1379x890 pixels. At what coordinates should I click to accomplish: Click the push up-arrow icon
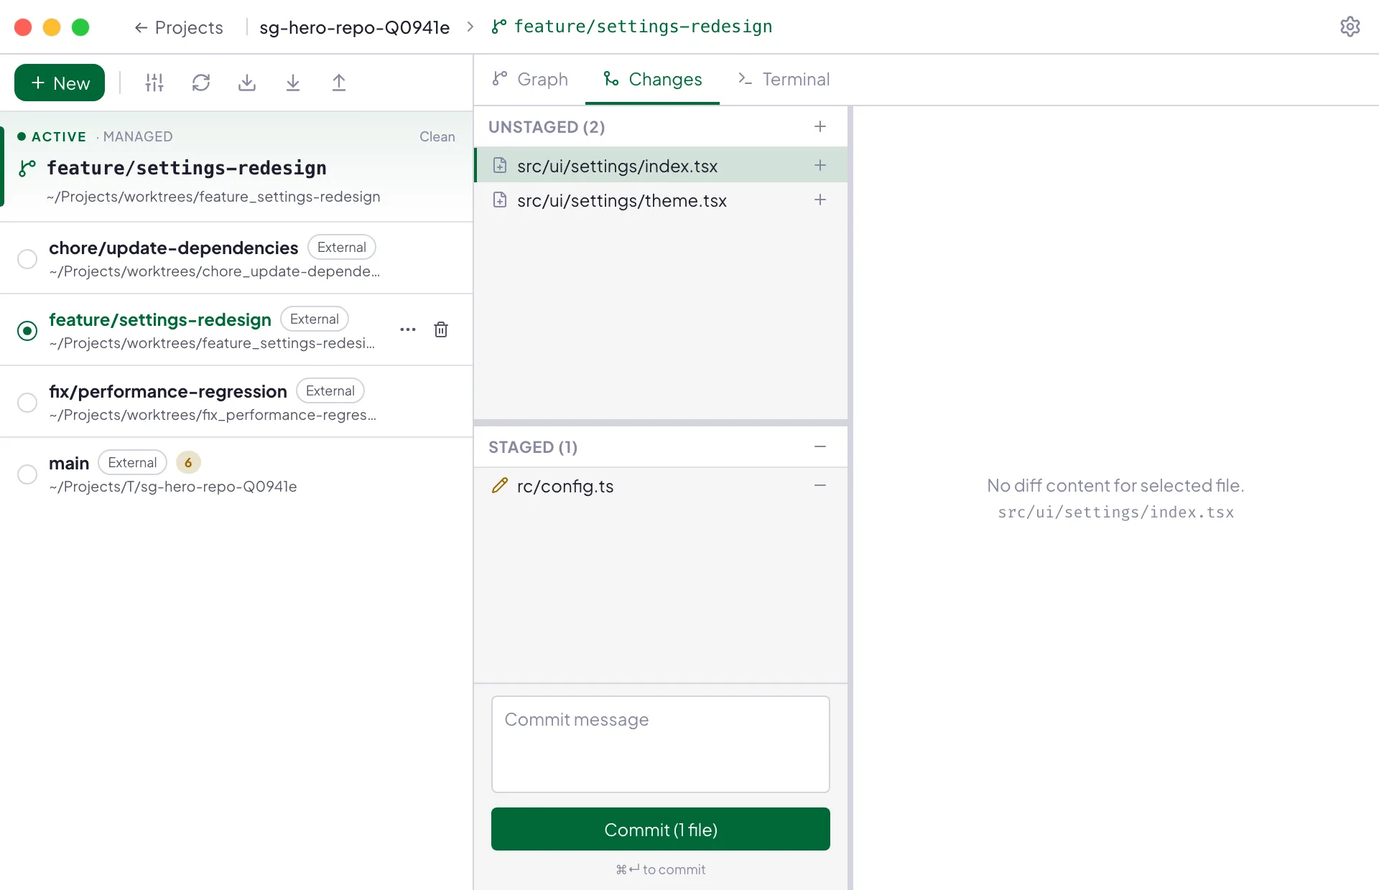[x=339, y=83]
